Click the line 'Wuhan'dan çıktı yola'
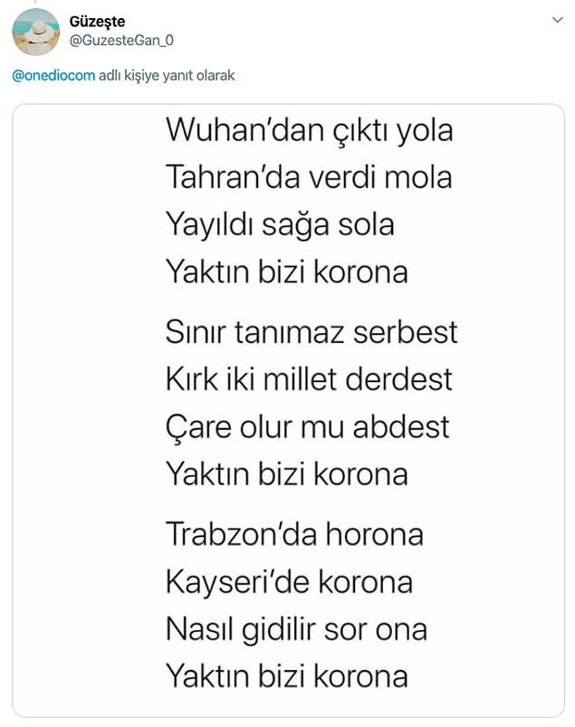 click(x=310, y=130)
